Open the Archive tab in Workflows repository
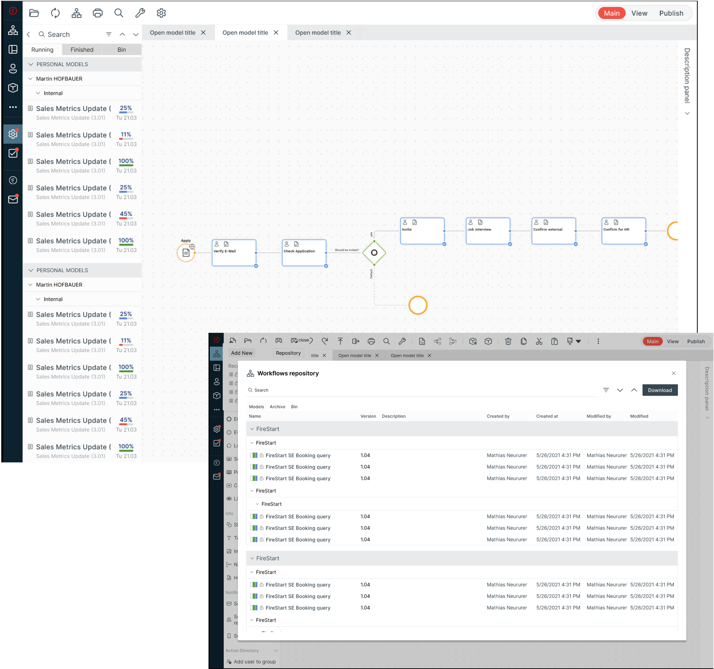714x669 pixels. click(277, 407)
